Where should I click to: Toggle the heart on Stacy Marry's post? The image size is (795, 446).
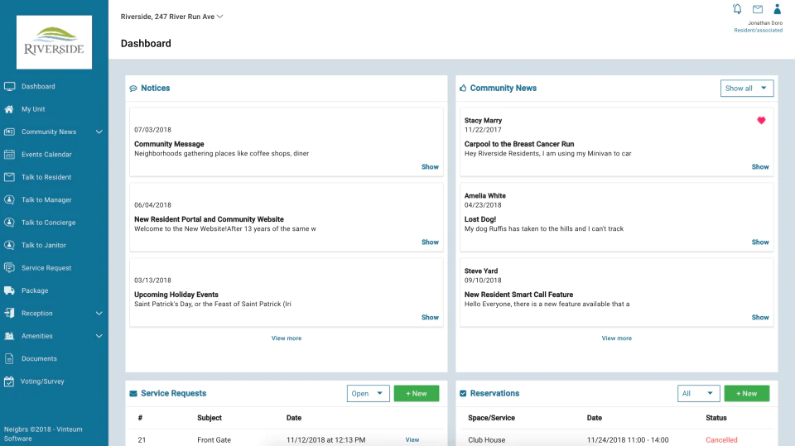(761, 120)
